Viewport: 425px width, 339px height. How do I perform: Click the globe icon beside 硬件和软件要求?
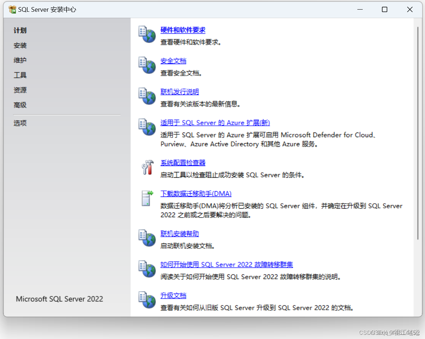pyautogui.click(x=147, y=34)
